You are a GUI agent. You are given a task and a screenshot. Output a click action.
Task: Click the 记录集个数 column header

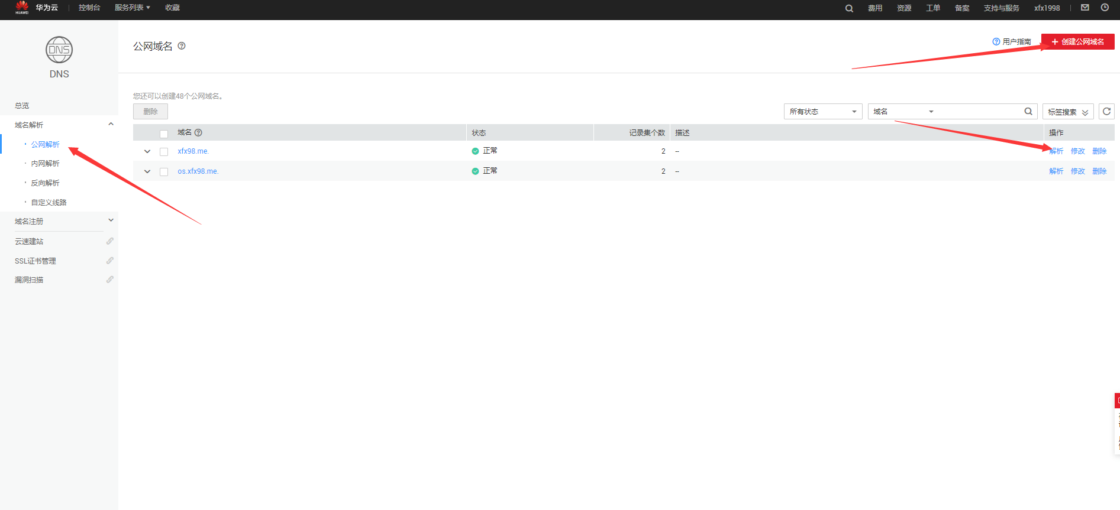coord(647,132)
